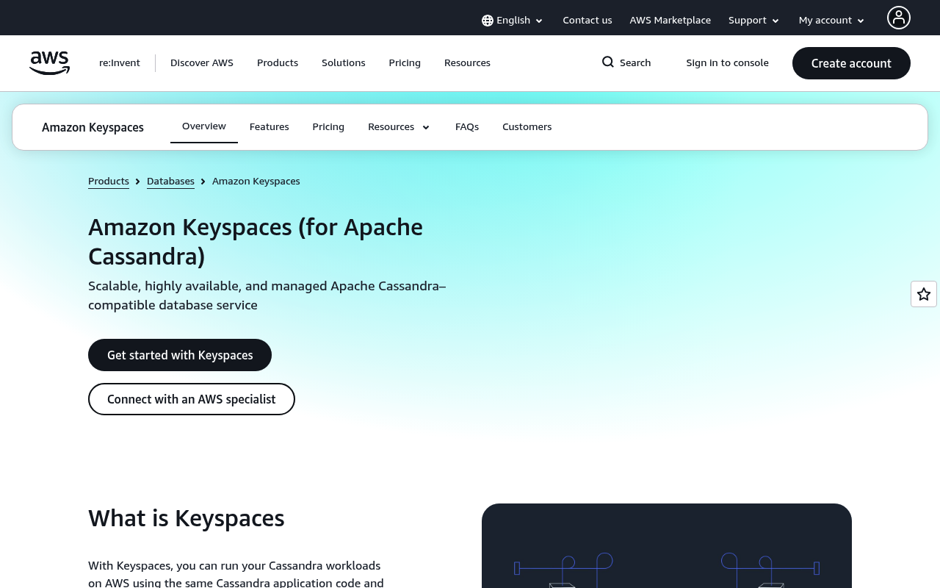The height and width of the screenshot is (588, 940).
Task: Click the globe language icon
Action: pos(488,21)
